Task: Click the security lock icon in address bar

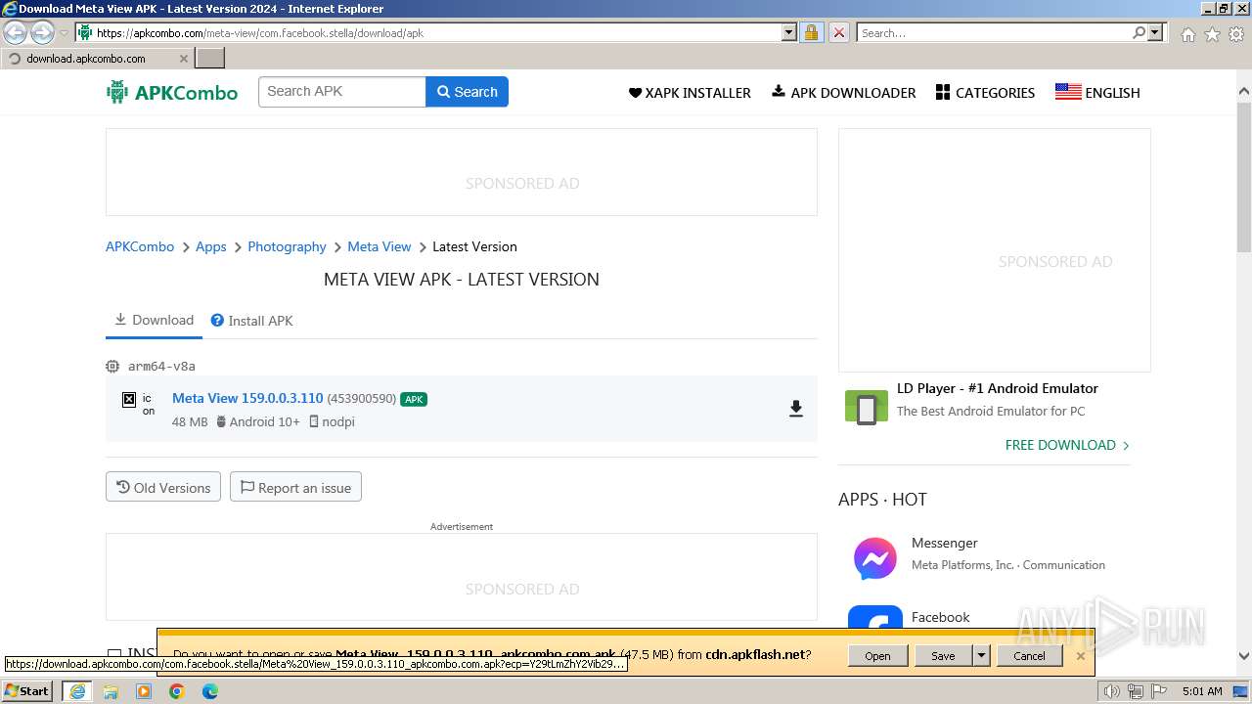Action: 811,32
